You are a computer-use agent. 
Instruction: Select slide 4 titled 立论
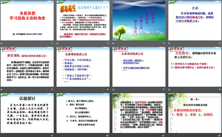tap(195, 20)
